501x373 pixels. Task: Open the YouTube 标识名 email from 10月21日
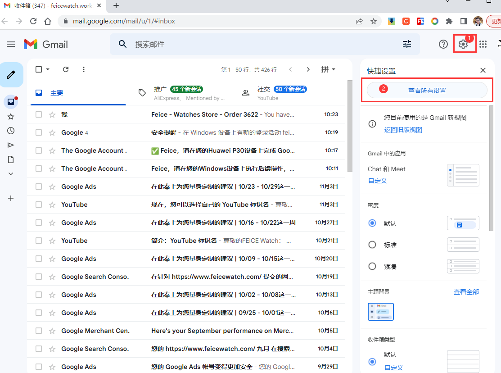click(186, 241)
